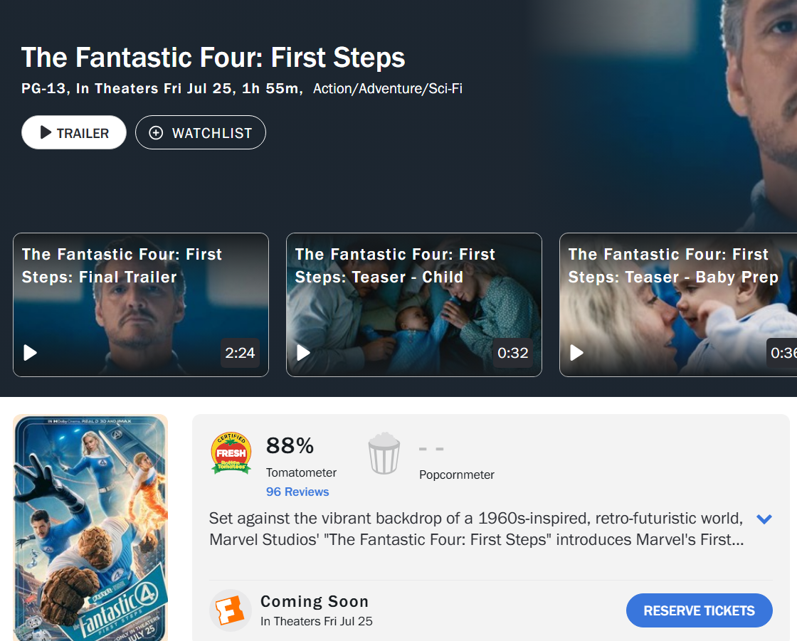This screenshot has width=797, height=641.
Task: Play the Teaser - Child video
Action: (304, 353)
